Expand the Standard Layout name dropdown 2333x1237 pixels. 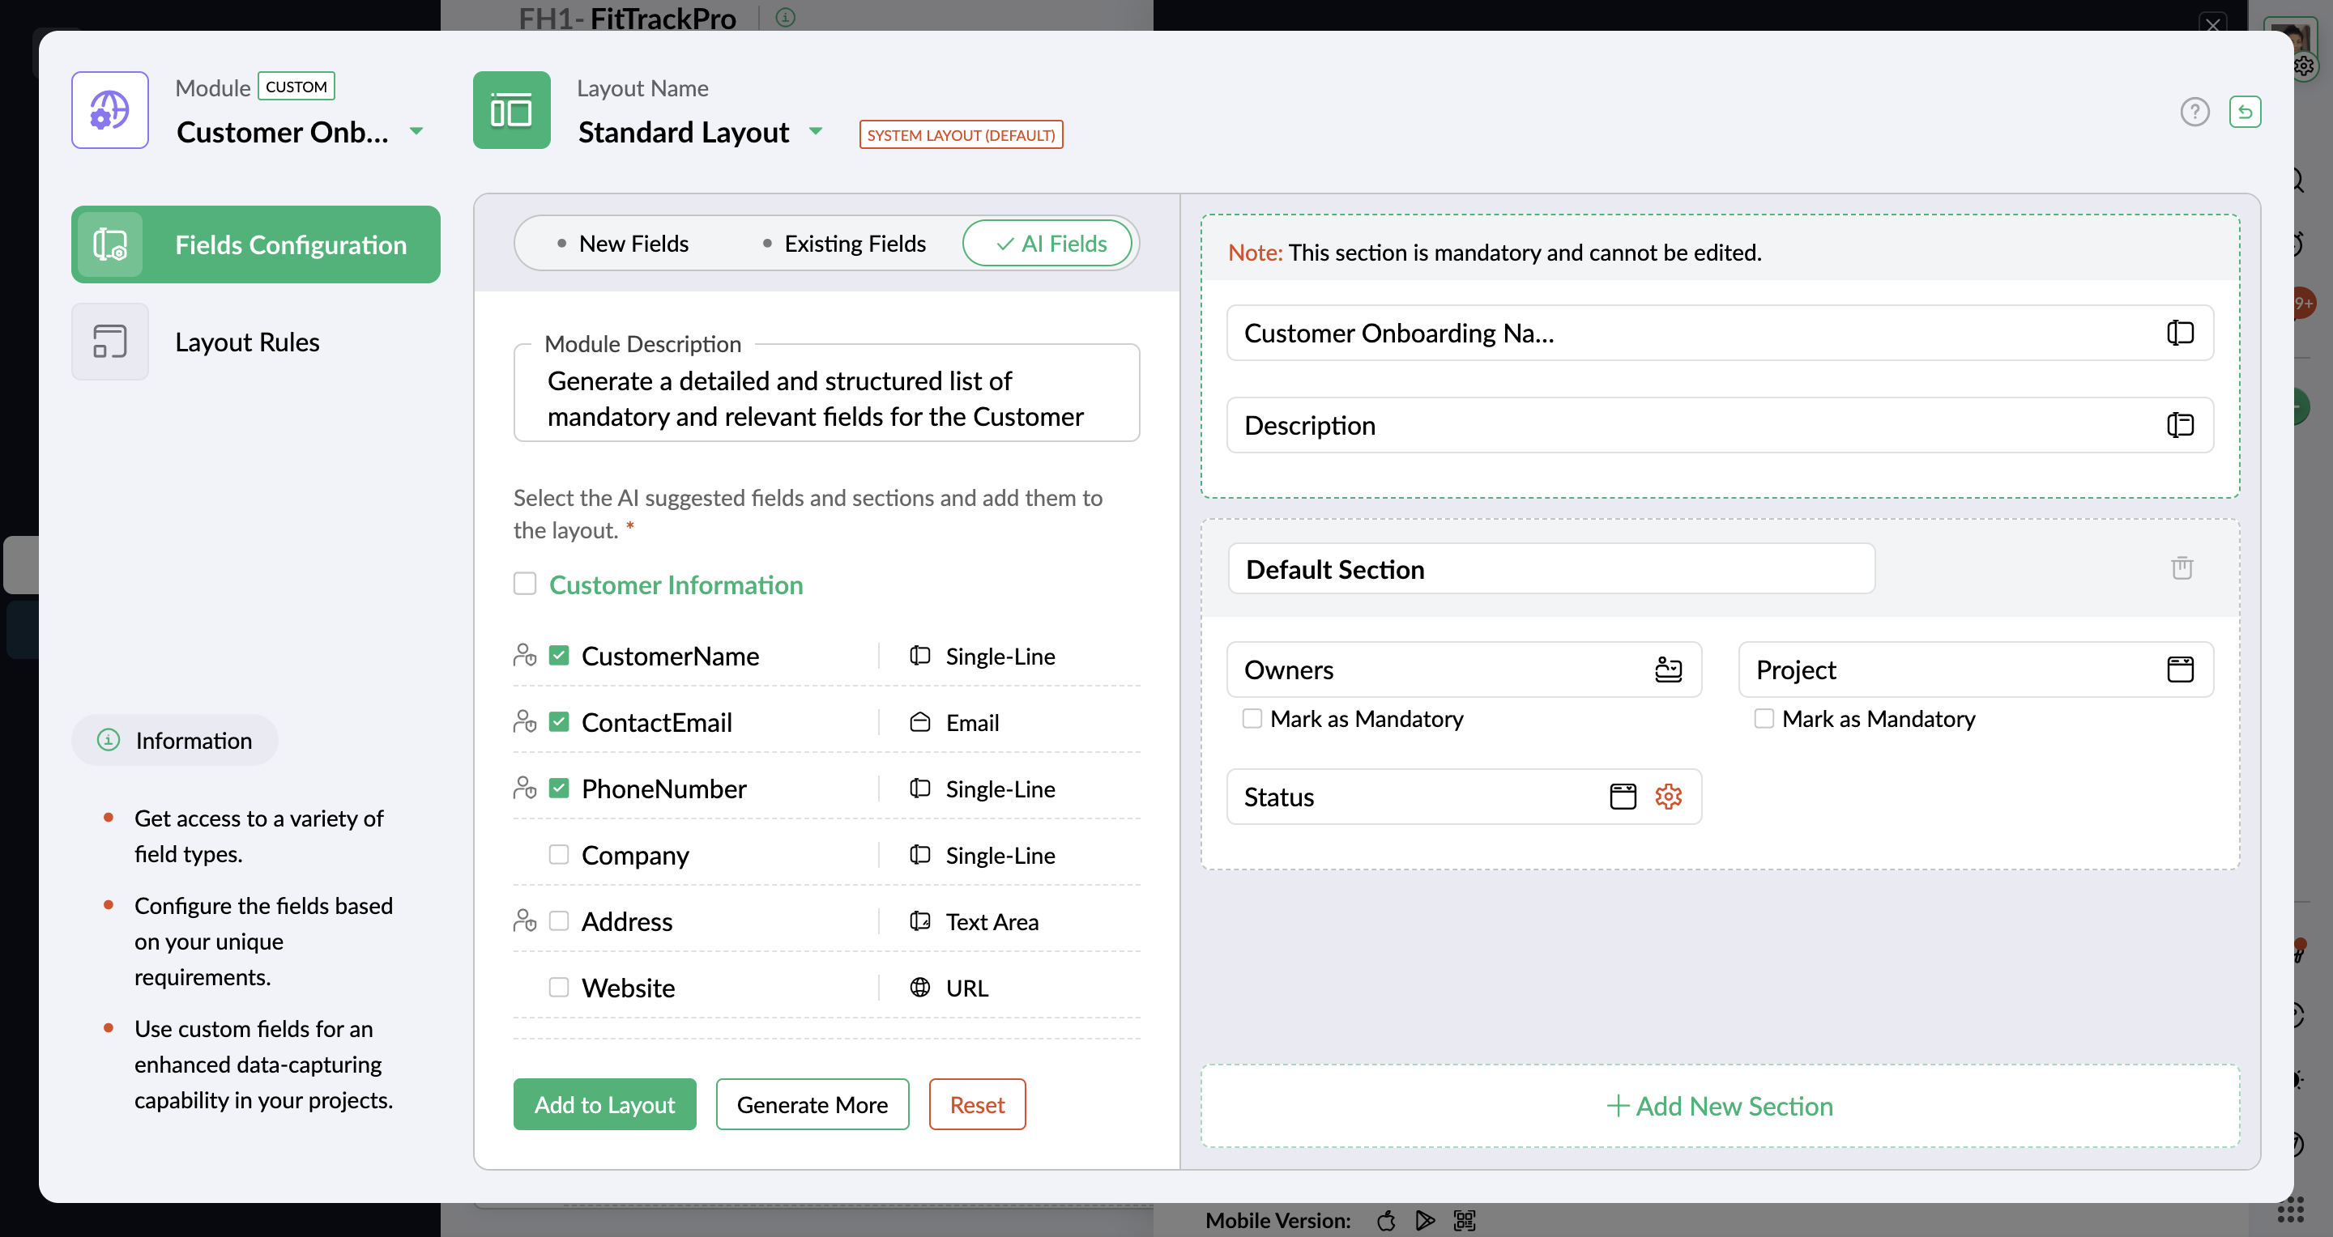815,132
